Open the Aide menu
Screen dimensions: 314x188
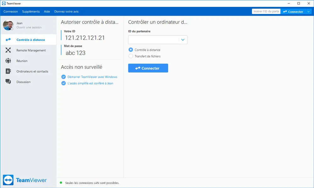click(x=47, y=12)
